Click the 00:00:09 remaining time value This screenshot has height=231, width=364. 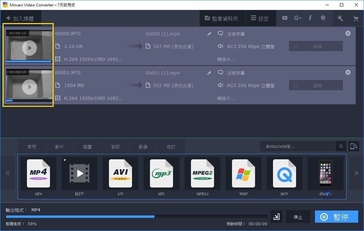click(258, 224)
